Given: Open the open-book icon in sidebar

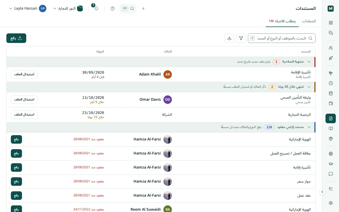Looking at the screenshot, I should (x=331, y=129).
